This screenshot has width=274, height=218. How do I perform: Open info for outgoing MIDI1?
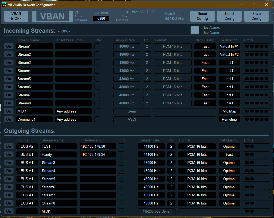click(x=121, y=211)
